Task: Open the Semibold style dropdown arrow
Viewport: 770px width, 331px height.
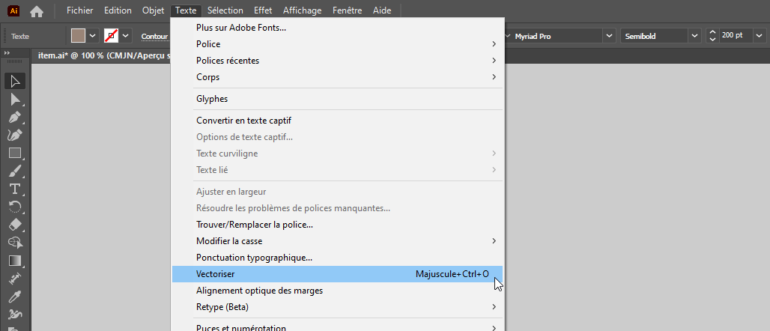Action: [694, 36]
